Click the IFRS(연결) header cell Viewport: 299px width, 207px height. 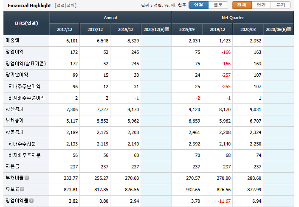point(26,23)
